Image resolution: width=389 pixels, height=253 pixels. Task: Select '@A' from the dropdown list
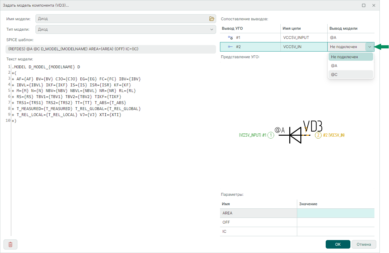(350, 66)
